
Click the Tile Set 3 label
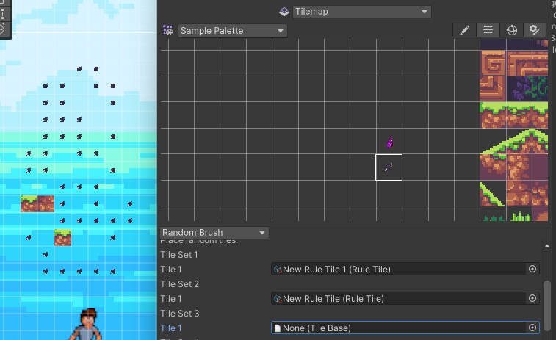point(180,314)
